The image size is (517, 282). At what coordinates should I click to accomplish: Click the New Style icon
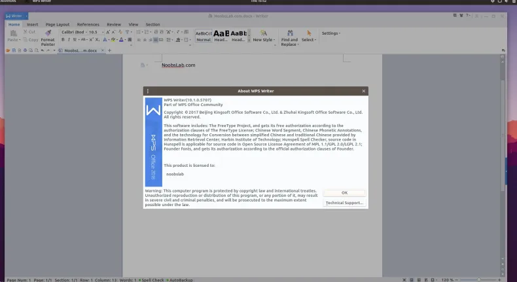pyautogui.click(x=264, y=33)
